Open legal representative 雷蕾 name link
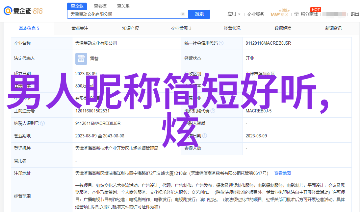Viewport: 360px width, 212px height. (94, 59)
